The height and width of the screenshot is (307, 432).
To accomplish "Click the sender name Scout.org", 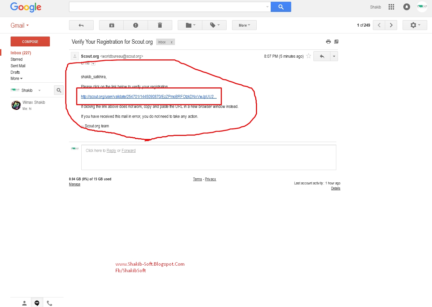I will (x=90, y=56).
